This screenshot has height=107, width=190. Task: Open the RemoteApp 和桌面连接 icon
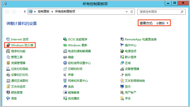pos(122,39)
